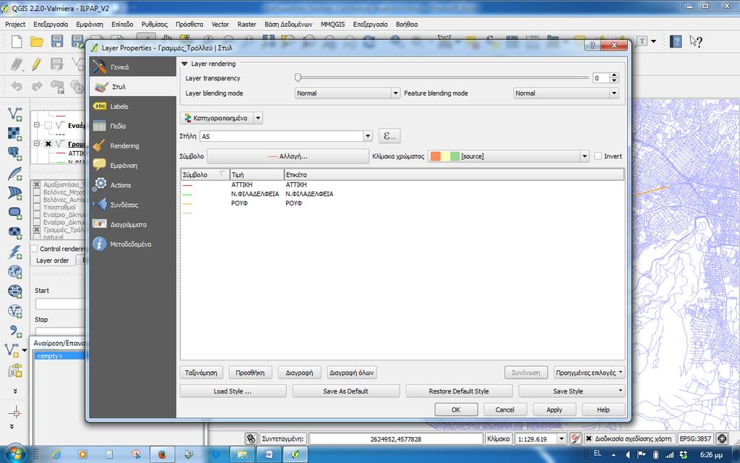Open the Vector menu
The width and height of the screenshot is (740, 463).
(220, 24)
